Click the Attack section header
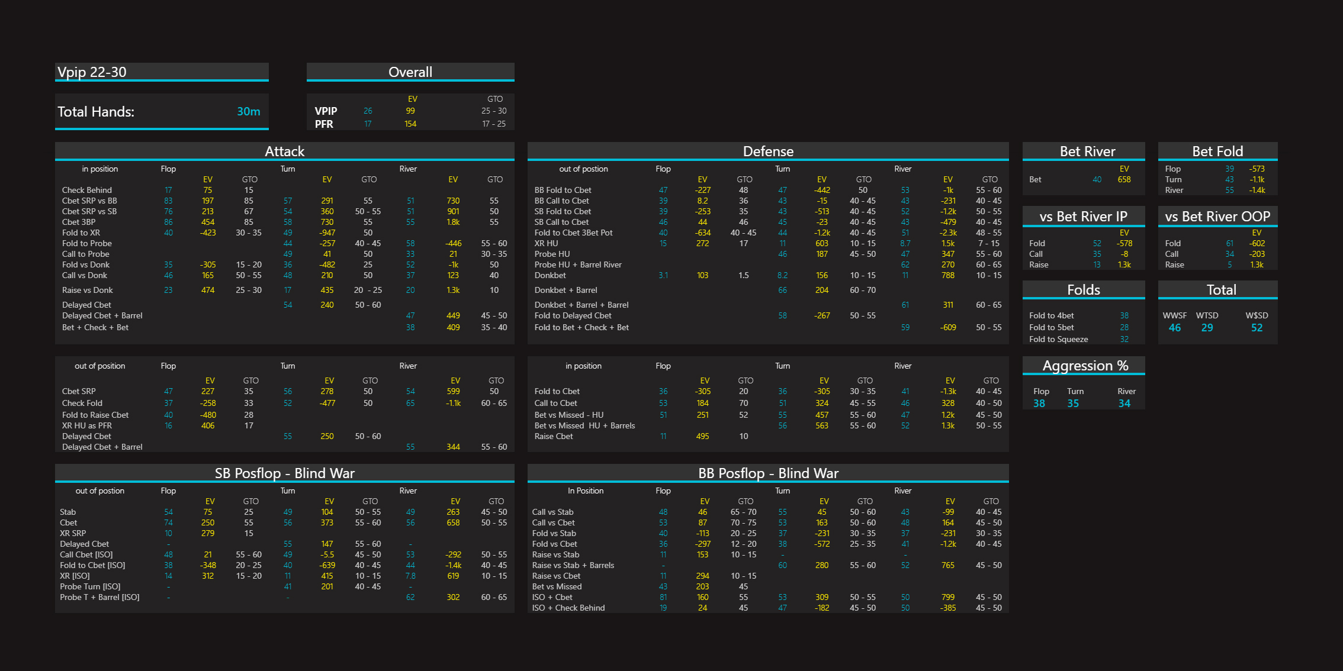The width and height of the screenshot is (1343, 671). pos(284,151)
